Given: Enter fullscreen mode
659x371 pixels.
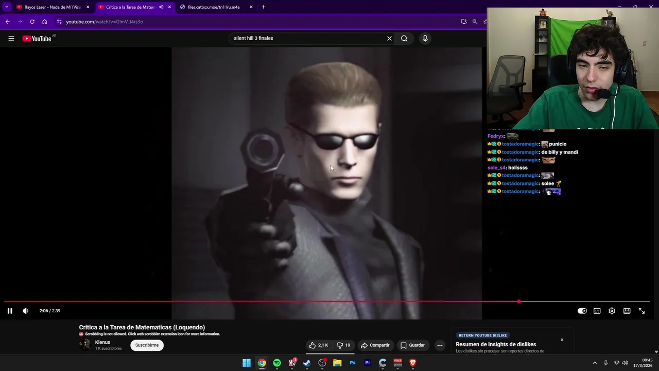Looking at the screenshot, I should click(641, 311).
